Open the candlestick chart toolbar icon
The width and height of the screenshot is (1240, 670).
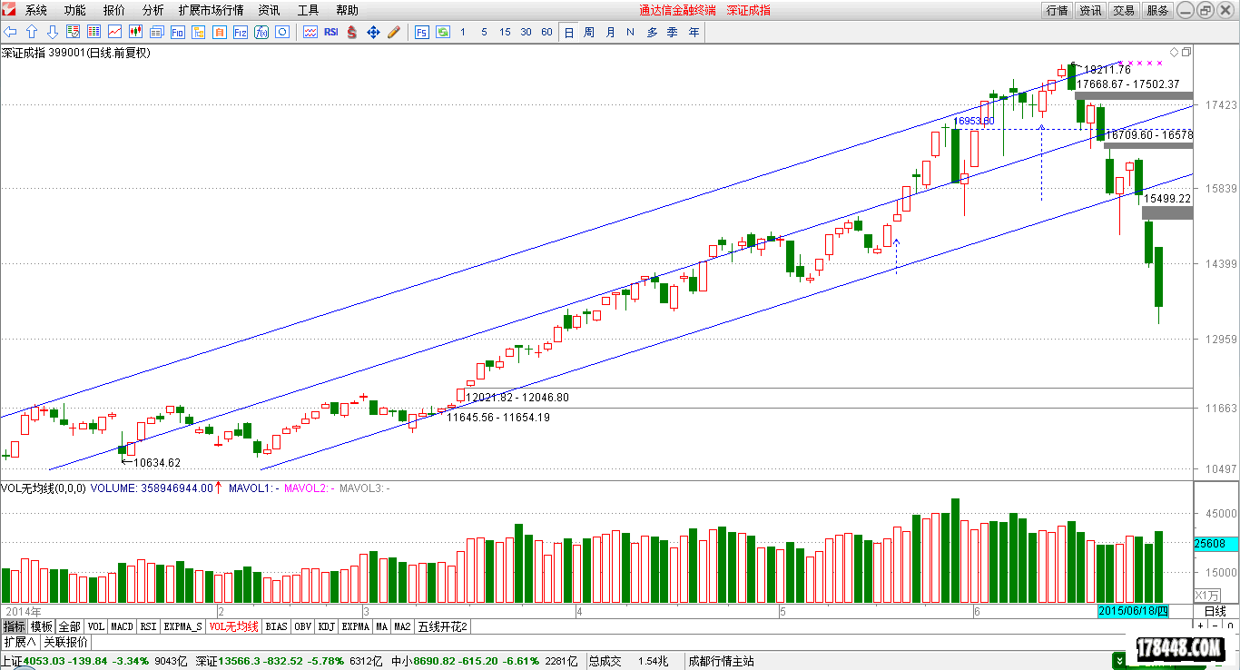click(x=135, y=32)
